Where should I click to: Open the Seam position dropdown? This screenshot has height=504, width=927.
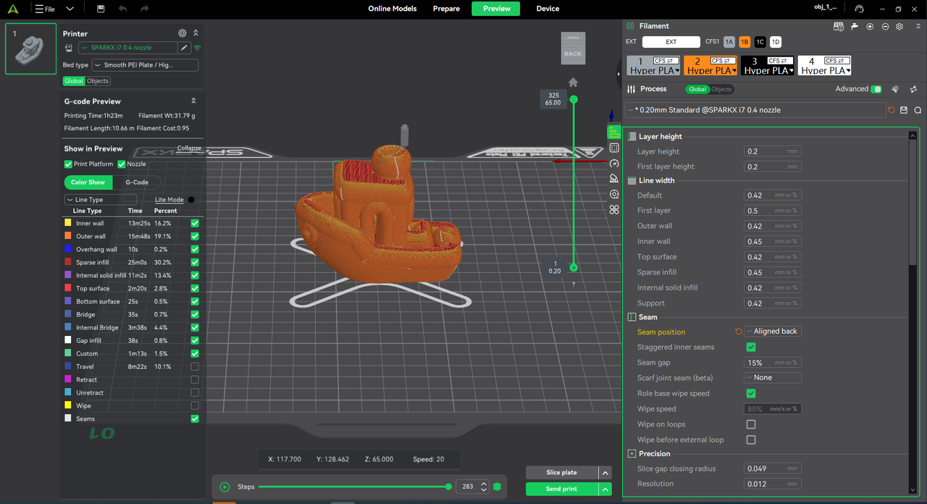pos(772,332)
